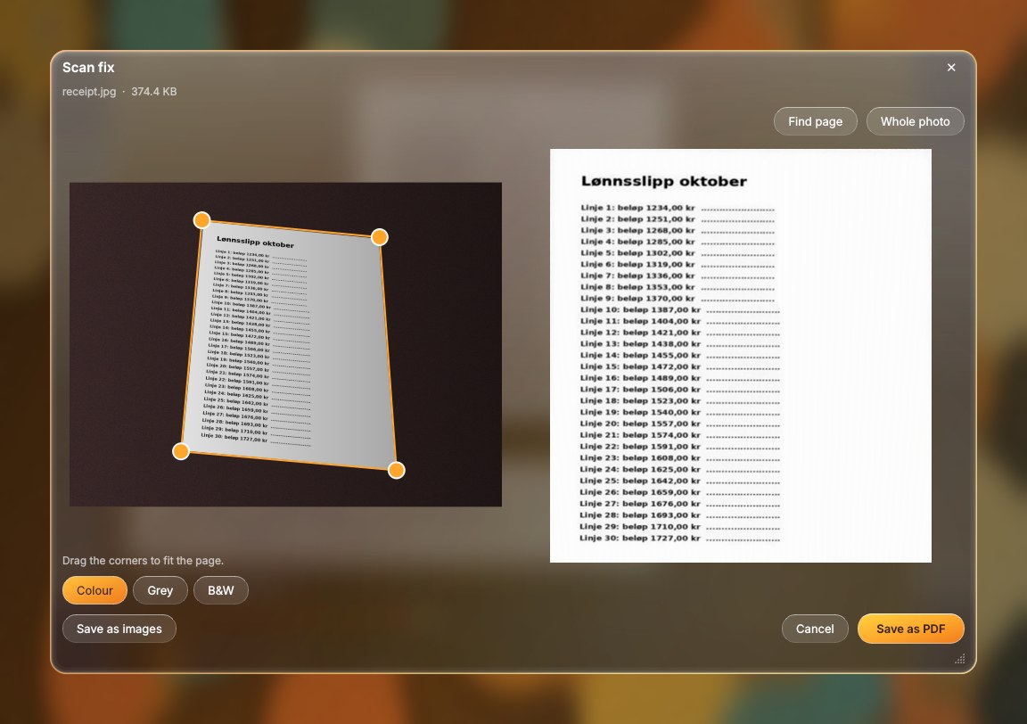Click preview line 'Linje 25: beløp 1642,00 kr'
This screenshot has height=724, width=1027.
[640, 481]
